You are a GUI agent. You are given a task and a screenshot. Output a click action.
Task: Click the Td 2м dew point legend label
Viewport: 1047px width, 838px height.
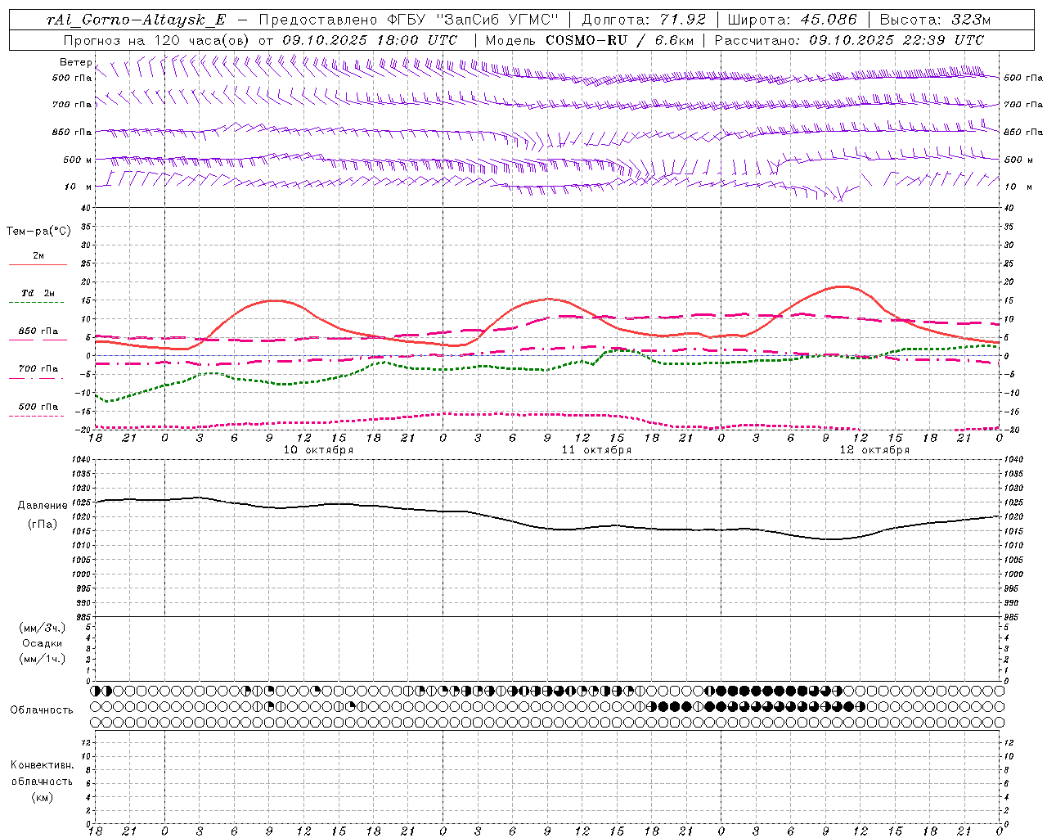point(38,293)
